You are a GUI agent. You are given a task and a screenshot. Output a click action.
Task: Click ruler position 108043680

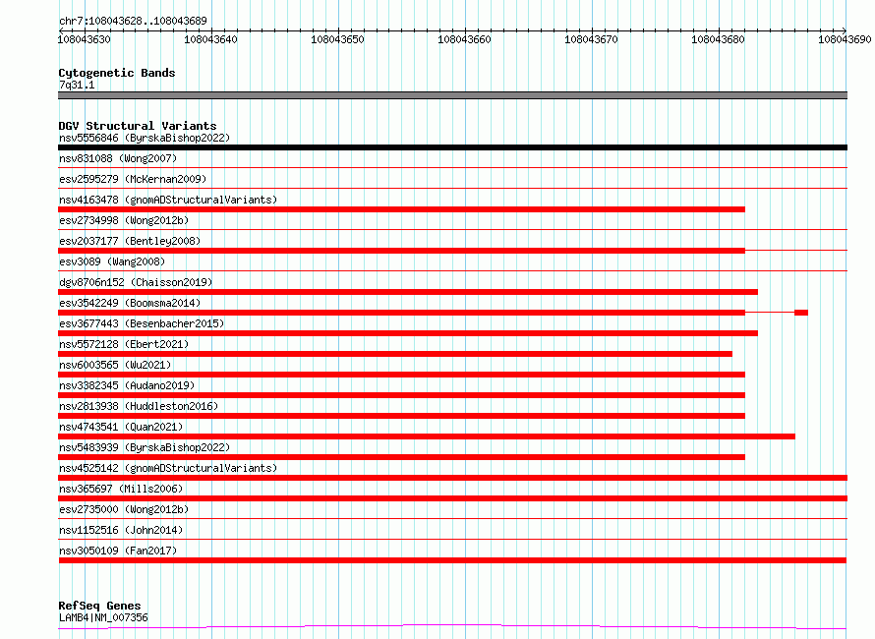pos(719,39)
